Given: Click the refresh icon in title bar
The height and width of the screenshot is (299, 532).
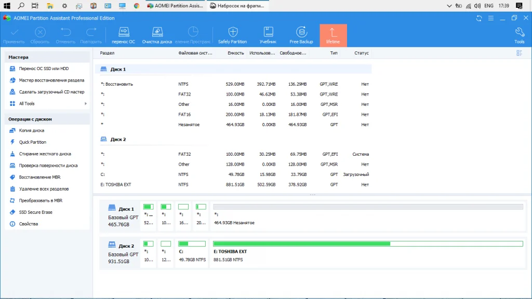Looking at the screenshot, I should (x=479, y=18).
